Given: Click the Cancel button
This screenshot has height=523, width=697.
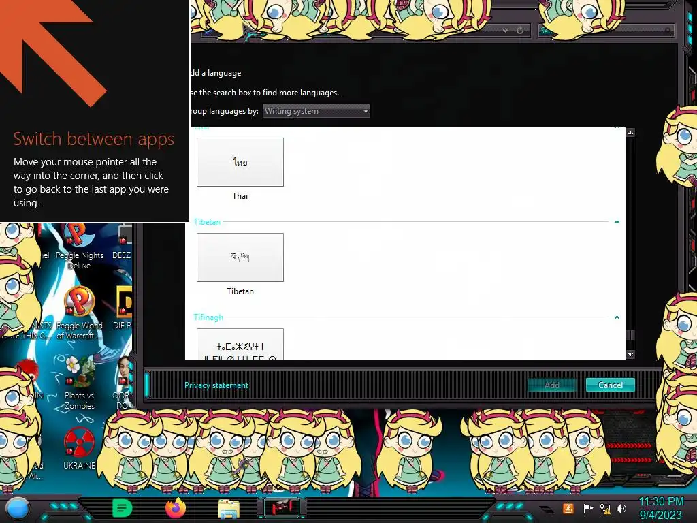Looking at the screenshot, I should [611, 385].
